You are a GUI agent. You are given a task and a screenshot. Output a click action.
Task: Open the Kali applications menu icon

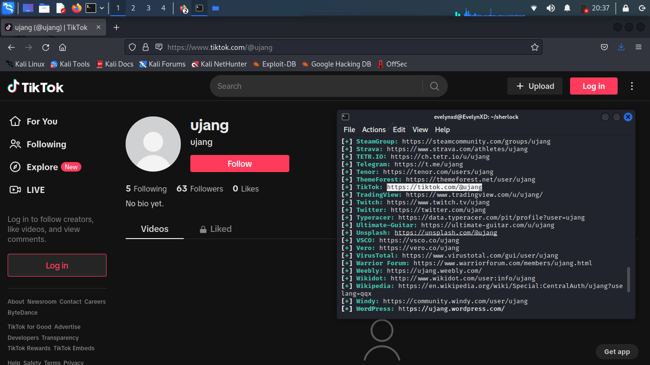(8, 8)
